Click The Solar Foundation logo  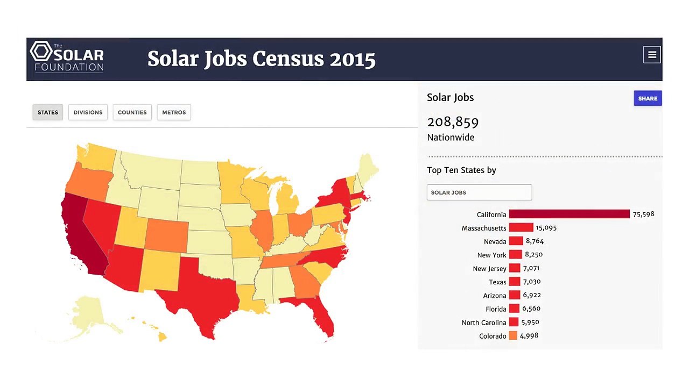(x=67, y=57)
